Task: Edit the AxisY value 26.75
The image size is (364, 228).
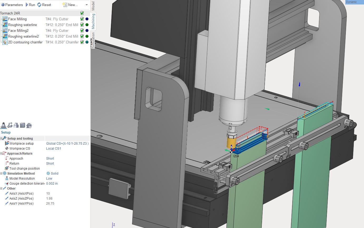Action: [x=50, y=204]
